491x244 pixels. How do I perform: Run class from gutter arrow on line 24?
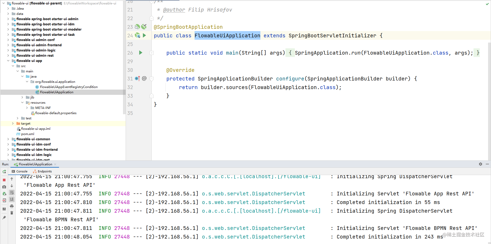pos(144,36)
